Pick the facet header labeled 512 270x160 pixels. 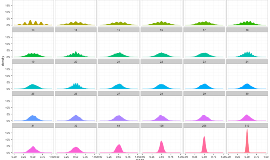pos(247,125)
